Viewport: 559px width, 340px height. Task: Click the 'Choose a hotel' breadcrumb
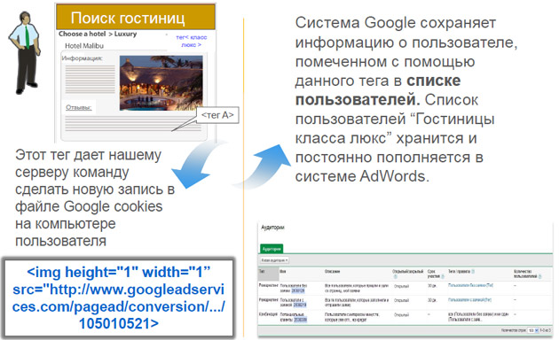click(82, 34)
